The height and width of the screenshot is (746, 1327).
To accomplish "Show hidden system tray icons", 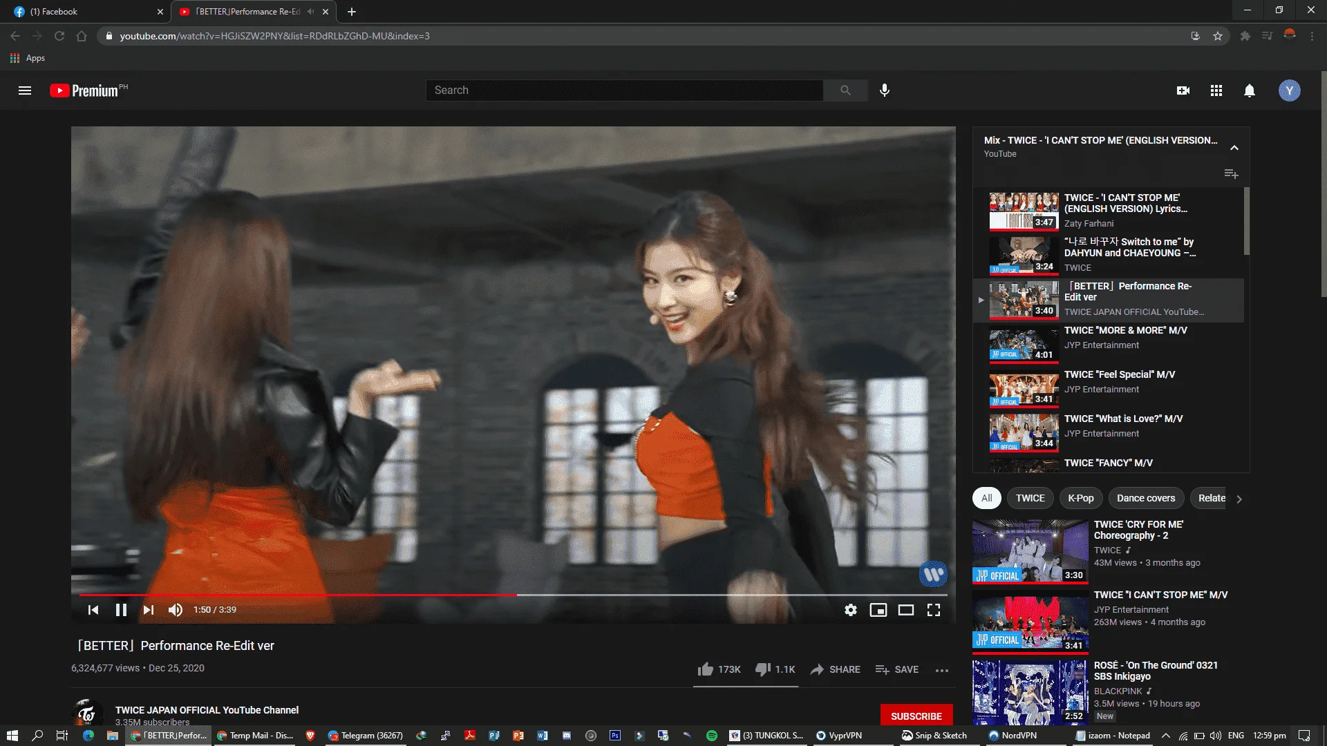I will 1166,736.
